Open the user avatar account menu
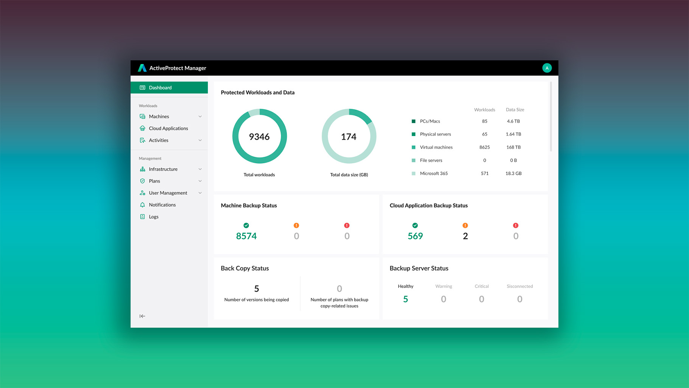Viewport: 689px width, 388px height. point(547,68)
